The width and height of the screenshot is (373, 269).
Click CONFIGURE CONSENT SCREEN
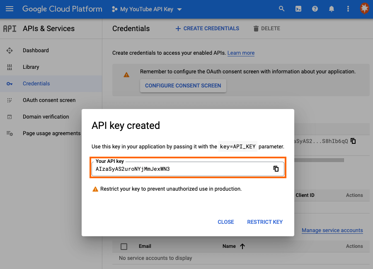183,86
